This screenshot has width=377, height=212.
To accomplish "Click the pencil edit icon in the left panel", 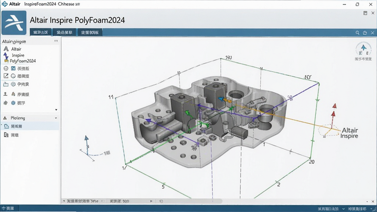I will (x=6, y=76).
